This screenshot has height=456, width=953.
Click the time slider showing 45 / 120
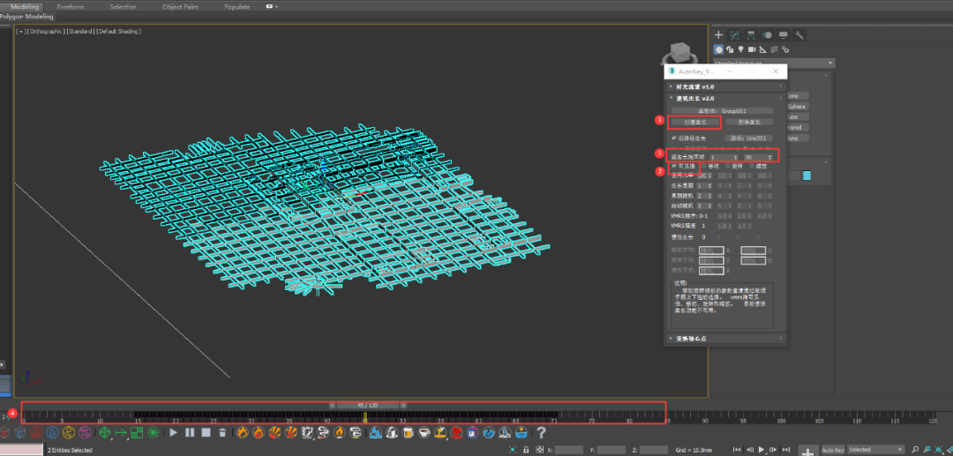[x=368, y=405]
